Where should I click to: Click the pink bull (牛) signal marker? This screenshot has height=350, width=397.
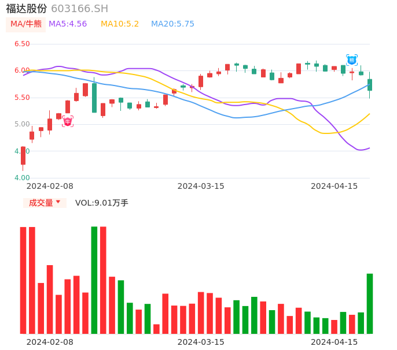(68, 121)
